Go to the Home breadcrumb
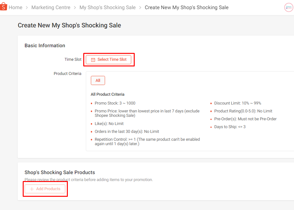Viewport: 294px width, 210px height. (15, 8)
